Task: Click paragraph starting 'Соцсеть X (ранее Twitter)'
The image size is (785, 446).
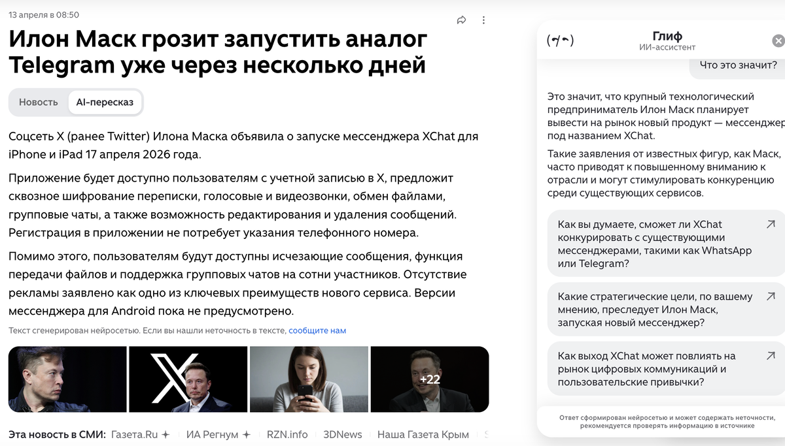Action: 243,146
